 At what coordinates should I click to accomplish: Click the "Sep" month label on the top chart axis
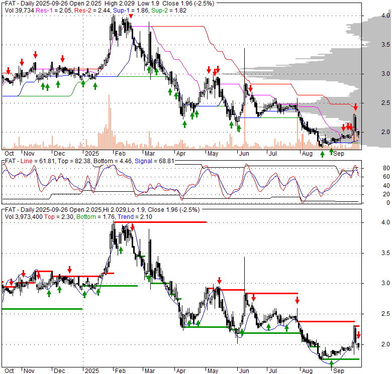(x=339, y=154)
